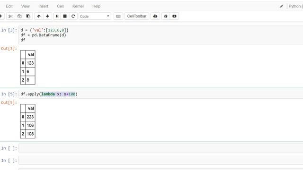Click the CellToolbar button
303x170 pixels.
tap(137, 16)
